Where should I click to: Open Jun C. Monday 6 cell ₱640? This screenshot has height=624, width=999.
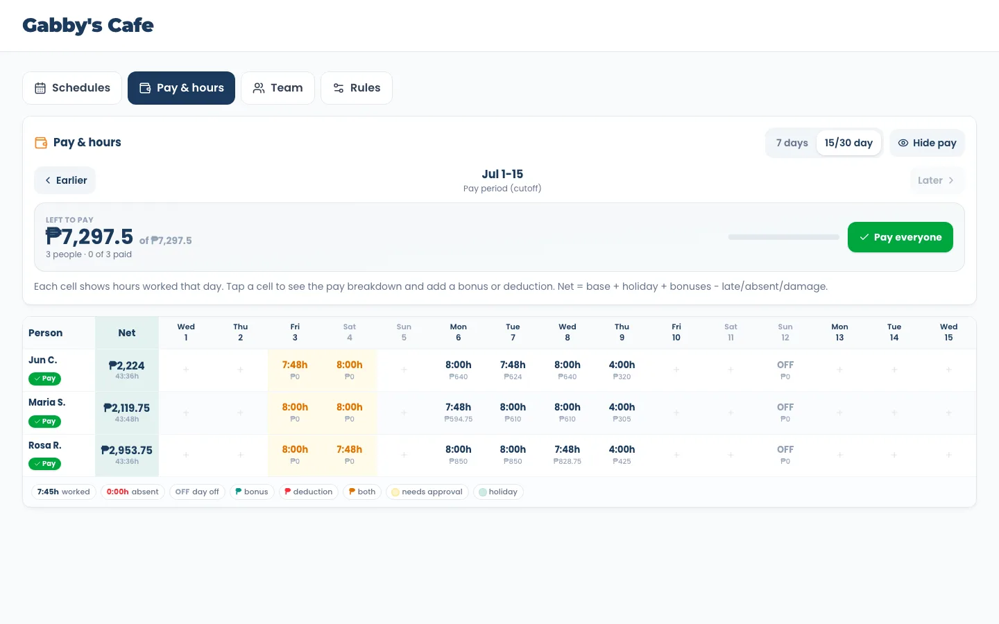459,370
